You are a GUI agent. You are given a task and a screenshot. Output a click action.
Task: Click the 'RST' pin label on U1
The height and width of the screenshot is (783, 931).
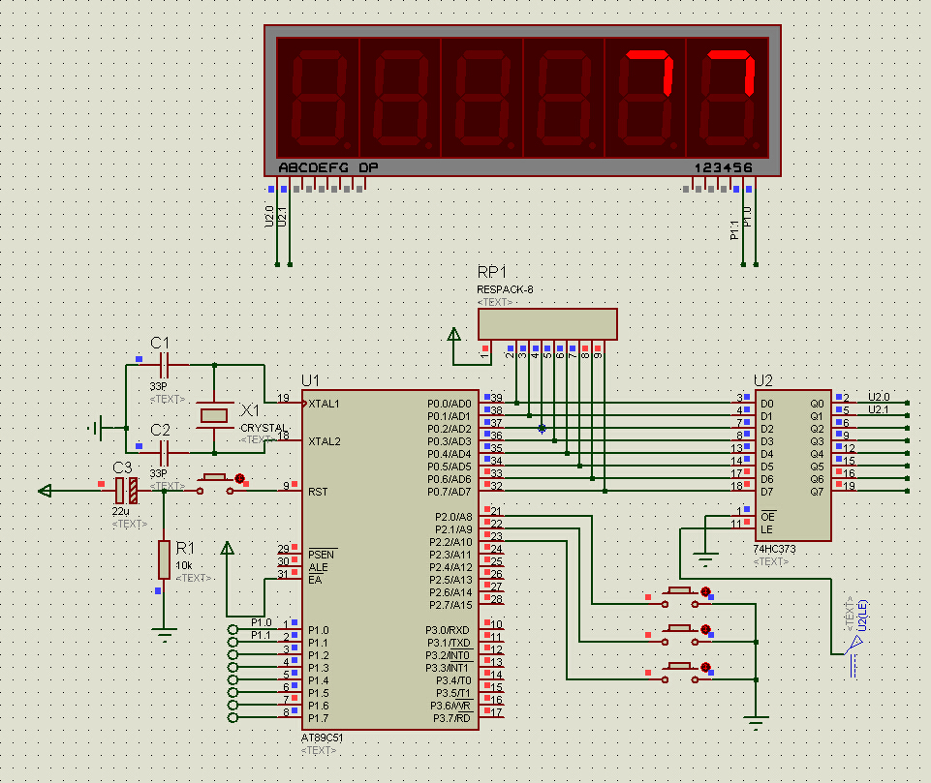click(318, 492)
